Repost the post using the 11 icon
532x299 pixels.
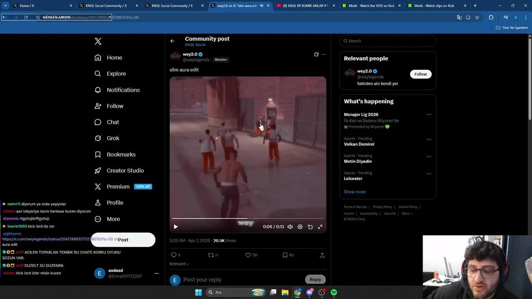pyautogui.click(x=213, y=255)
